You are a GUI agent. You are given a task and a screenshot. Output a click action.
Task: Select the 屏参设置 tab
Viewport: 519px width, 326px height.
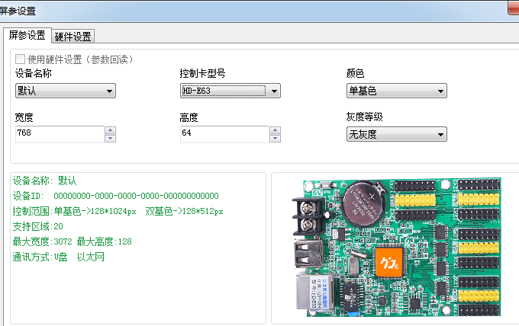(27, 35)
